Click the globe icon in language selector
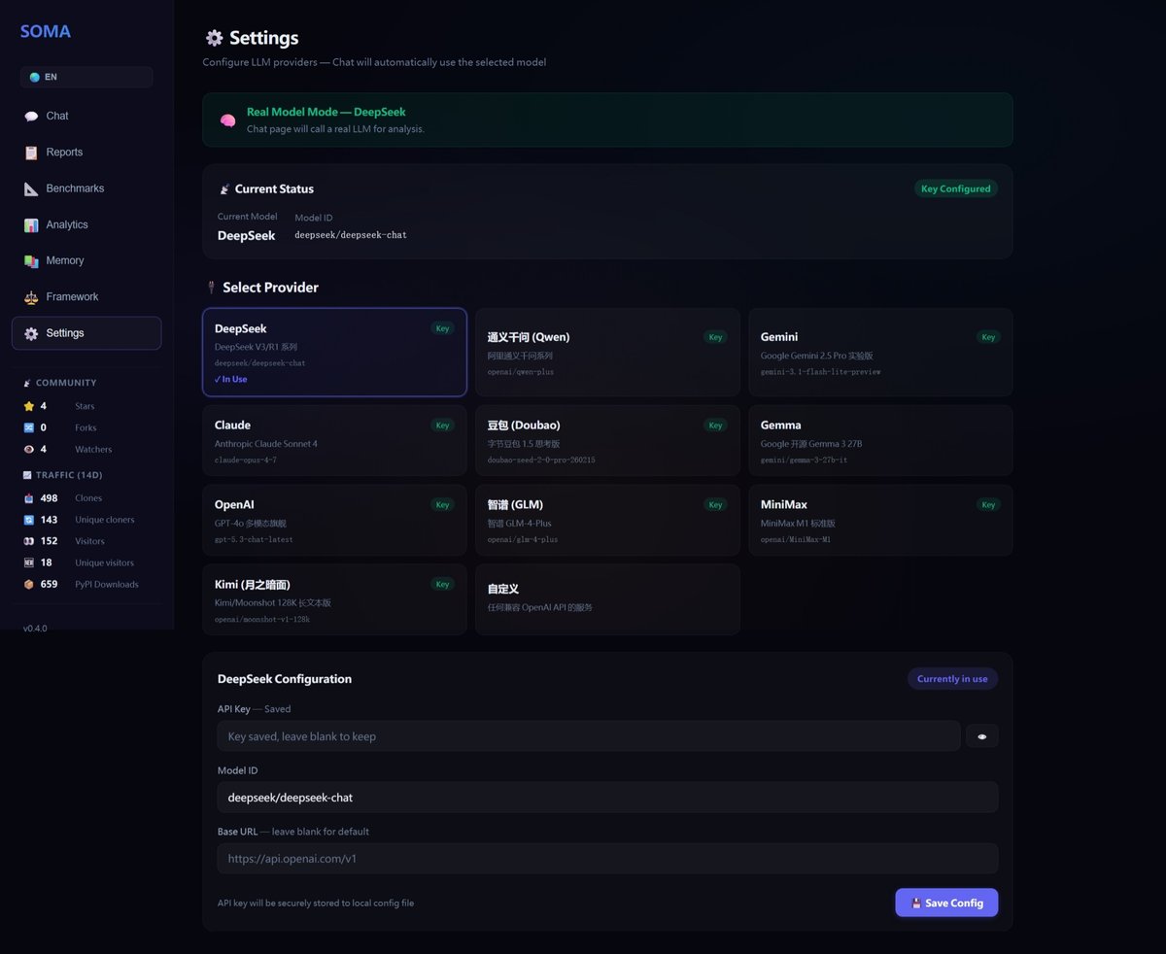The height and width of the screenshot is (954, 1166). tap(35, 77)
